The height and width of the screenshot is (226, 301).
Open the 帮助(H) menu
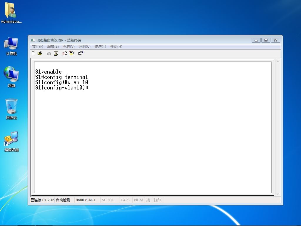(116, 46)
